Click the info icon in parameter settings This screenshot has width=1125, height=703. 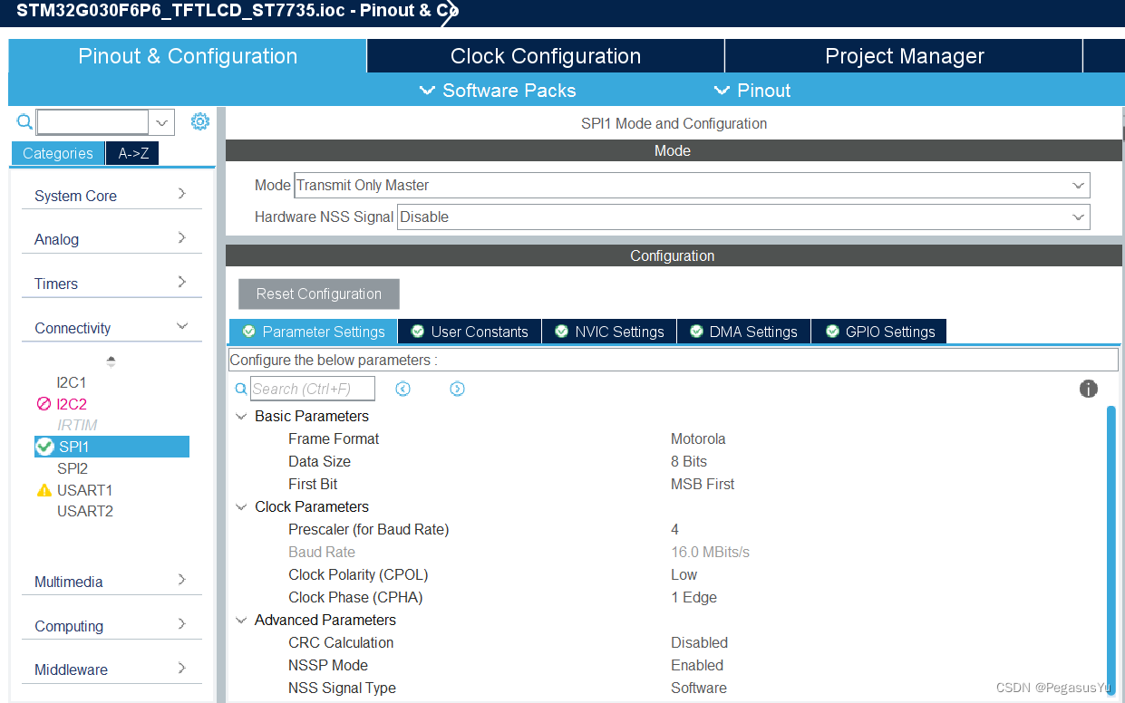point(1089,389)
